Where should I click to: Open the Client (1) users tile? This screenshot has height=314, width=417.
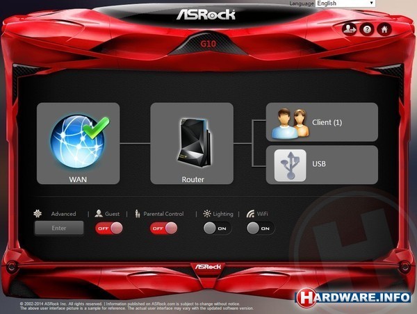click(322, 122)
